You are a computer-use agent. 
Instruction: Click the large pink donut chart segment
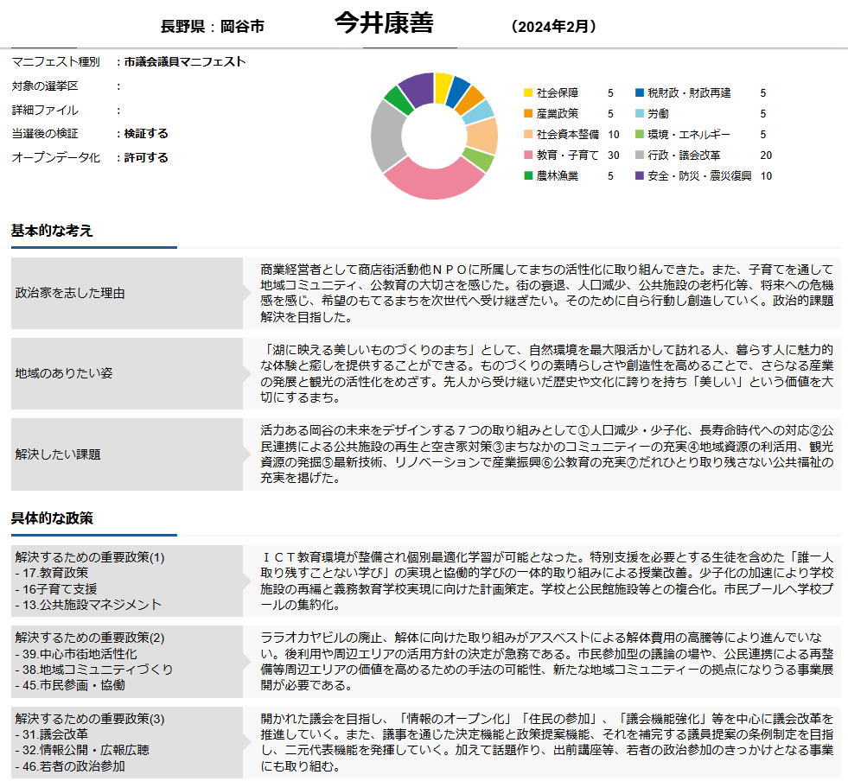[x=424, y=180]
